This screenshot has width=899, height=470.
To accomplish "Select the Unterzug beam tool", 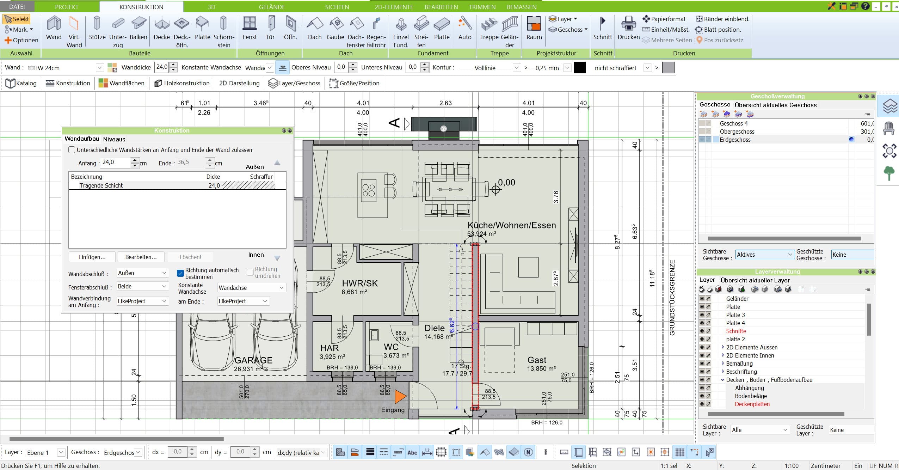I will tap(118, 32).
